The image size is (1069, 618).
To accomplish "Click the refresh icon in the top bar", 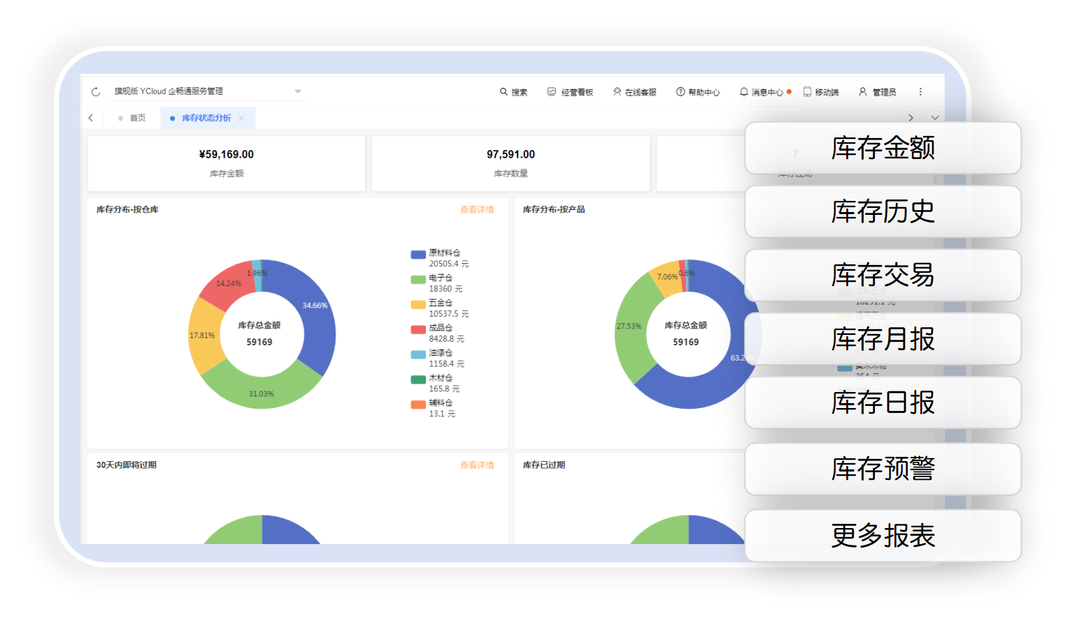I will [96, 91].
